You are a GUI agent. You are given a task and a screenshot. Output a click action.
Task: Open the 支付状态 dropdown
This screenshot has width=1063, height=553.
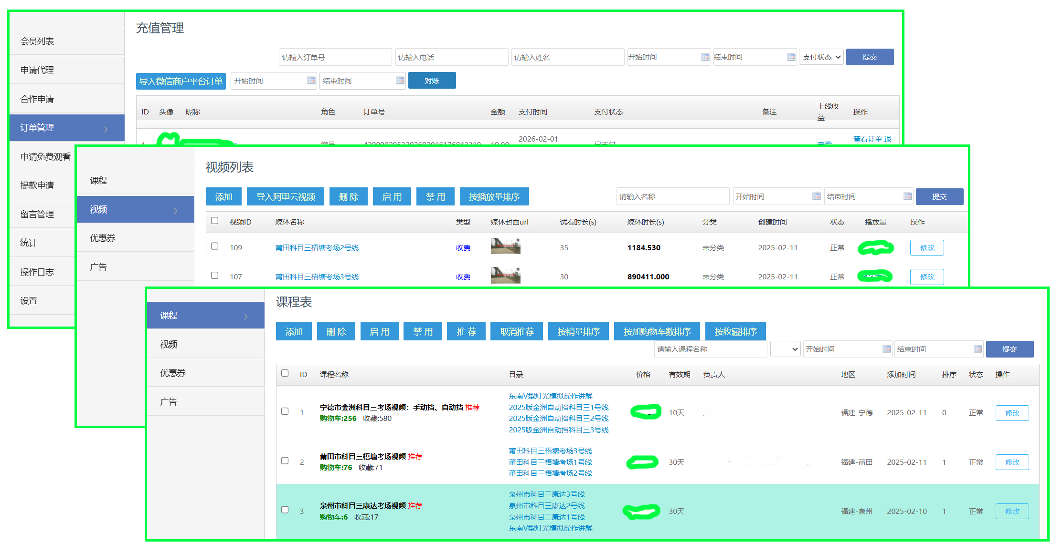821,57
